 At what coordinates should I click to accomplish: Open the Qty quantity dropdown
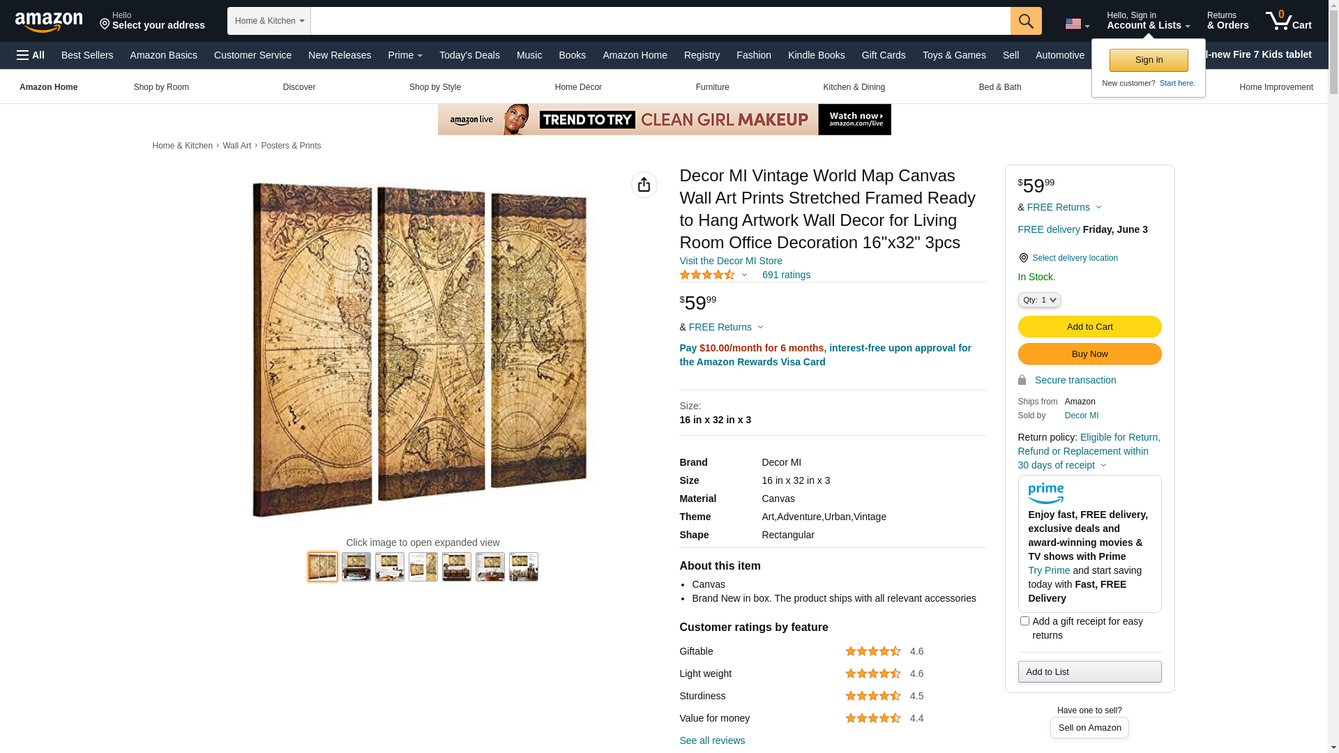point(1038,300)
